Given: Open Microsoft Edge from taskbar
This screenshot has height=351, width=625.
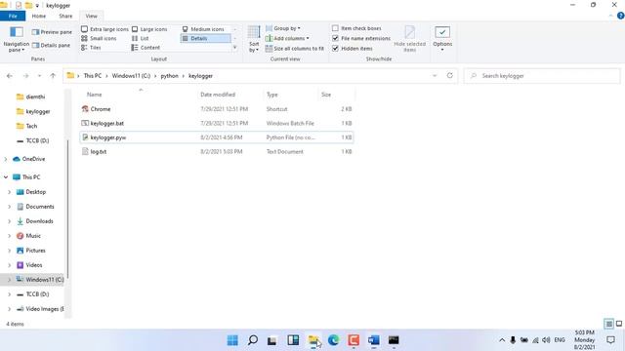Looking at the screenshot, I should [333, 340].
